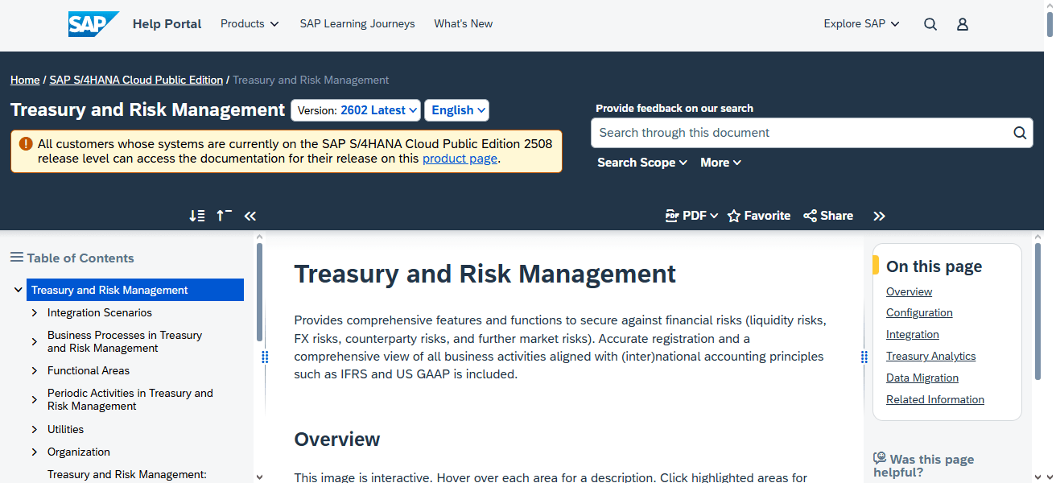Open the Search Scope dropdown
Image resolution: width=1056 pixels, height=483 pixels.
click(x=642, y=163)
